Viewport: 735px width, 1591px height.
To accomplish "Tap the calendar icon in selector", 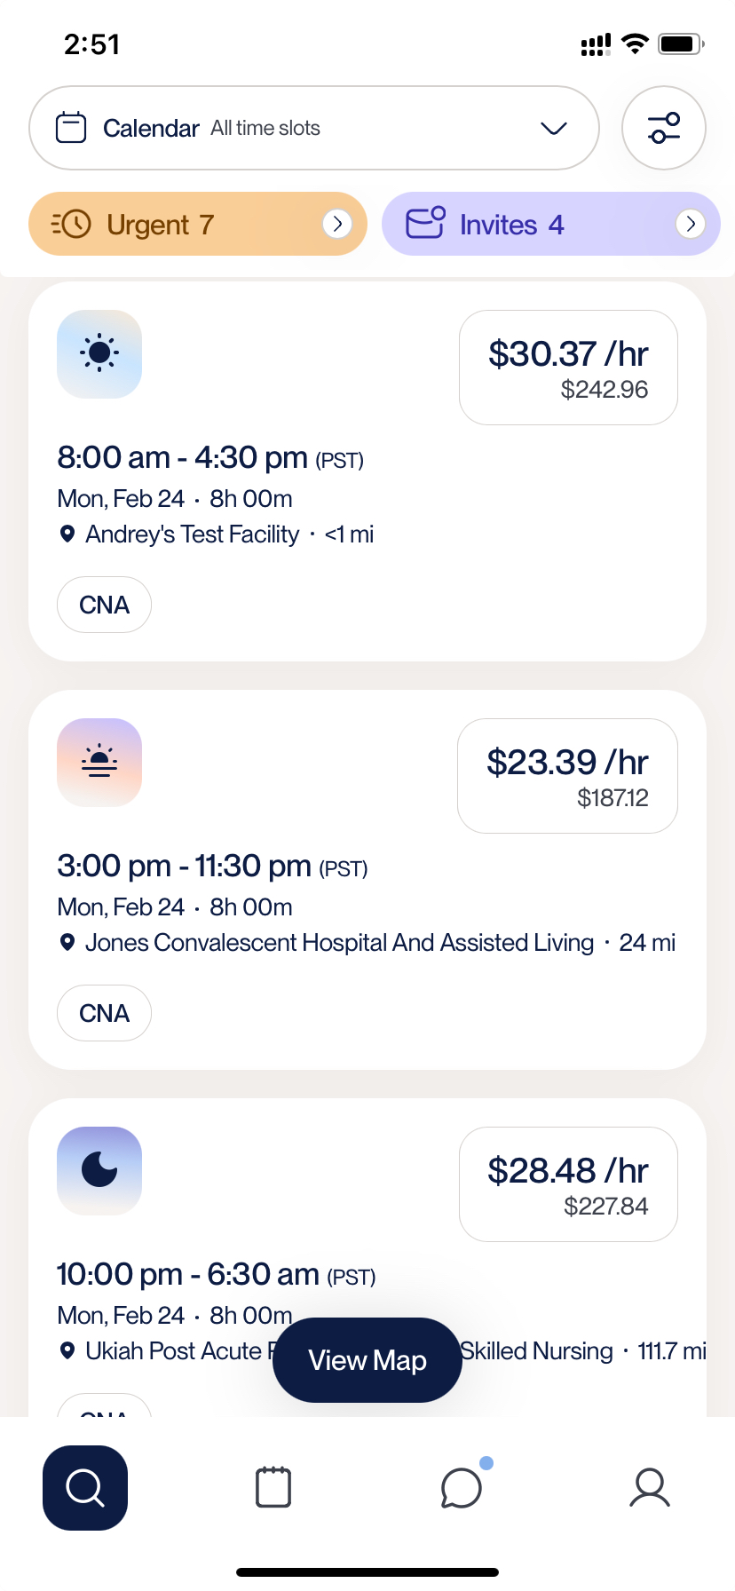I will pos(71,128).
